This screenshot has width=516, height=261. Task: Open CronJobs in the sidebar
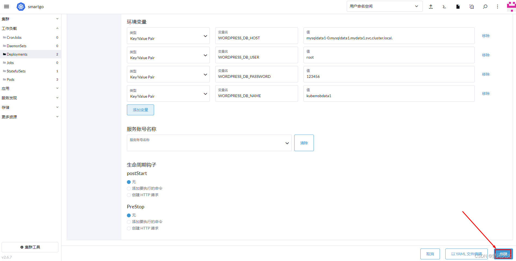pyautogui.click(x=30, y=37)
